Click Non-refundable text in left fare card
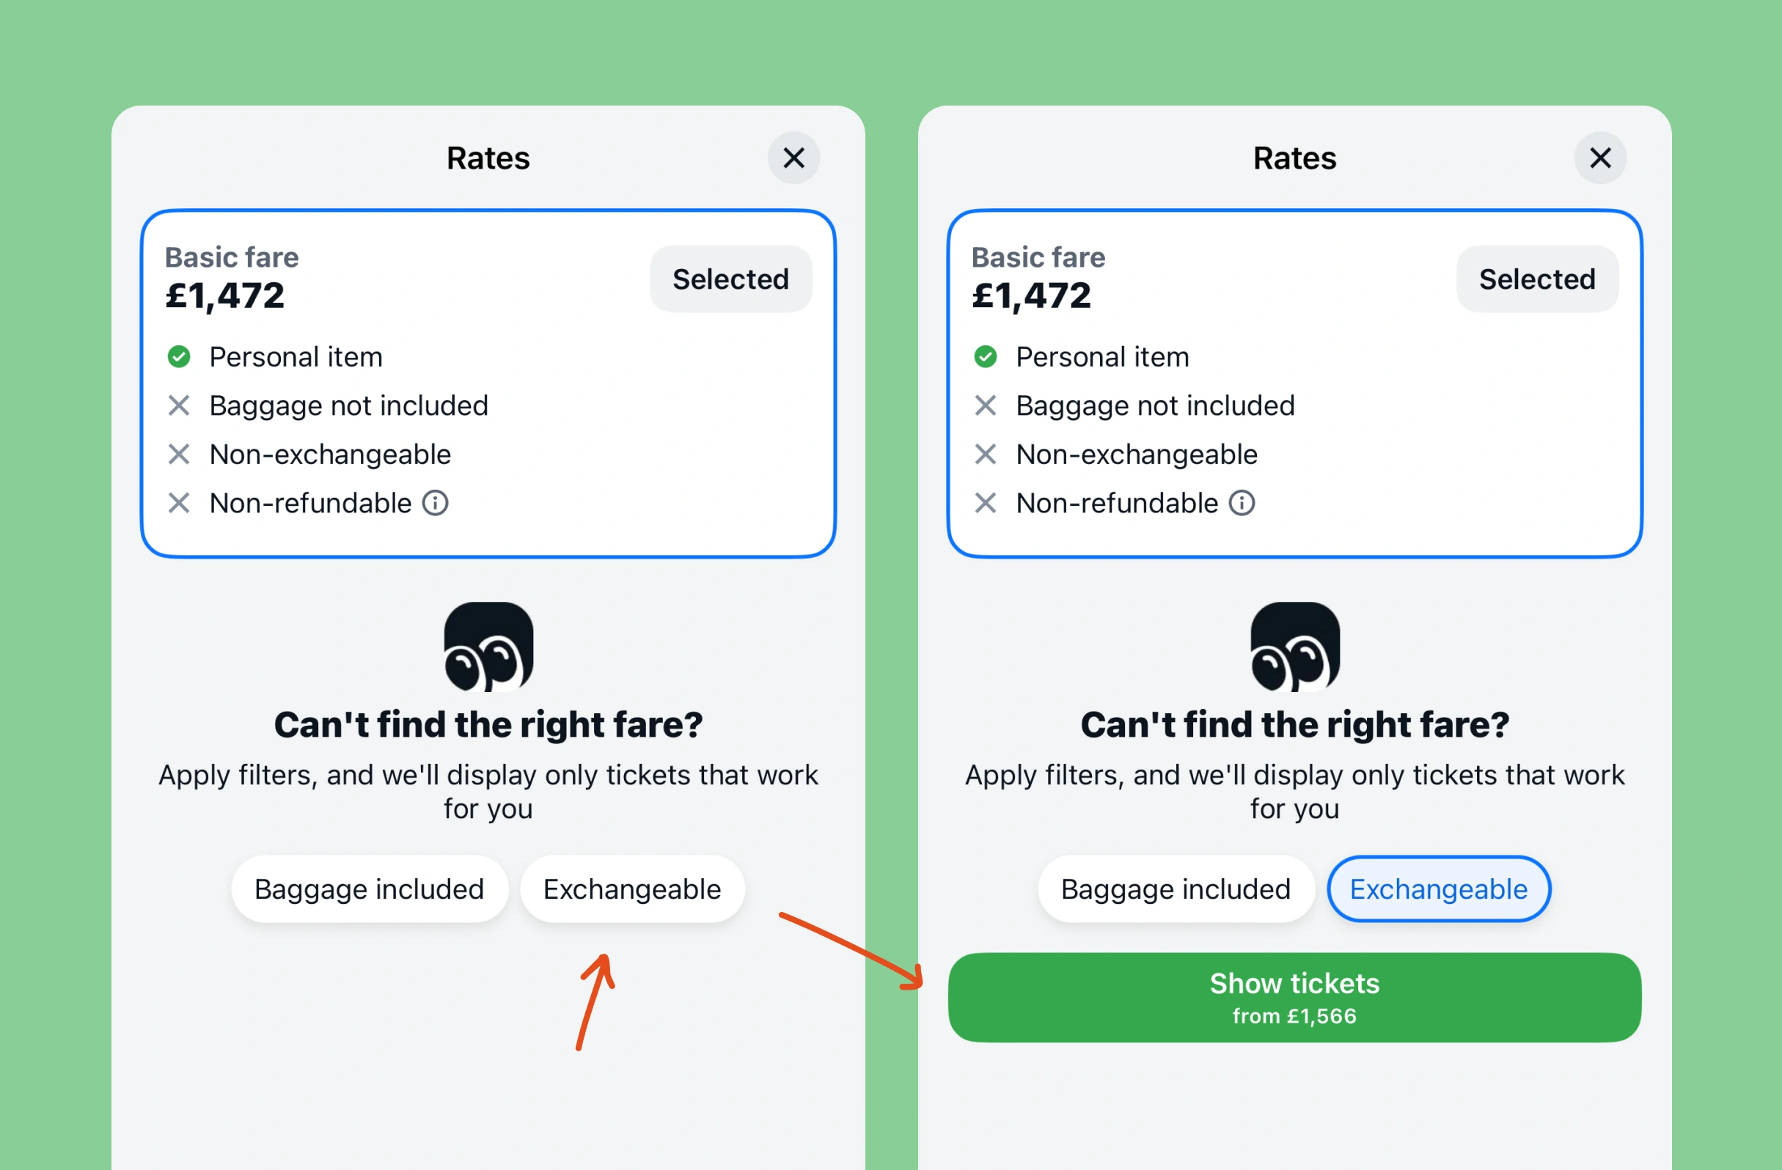 tap(310, 503)
